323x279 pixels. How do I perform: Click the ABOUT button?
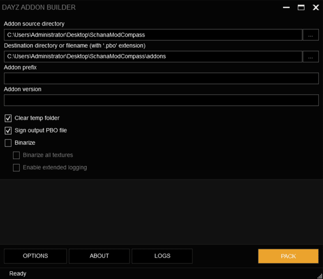click(x=99, y=256)
